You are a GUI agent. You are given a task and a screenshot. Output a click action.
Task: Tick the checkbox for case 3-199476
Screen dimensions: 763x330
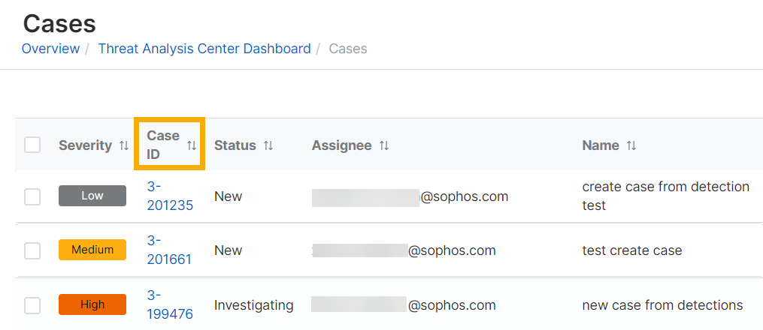point(32,305)
